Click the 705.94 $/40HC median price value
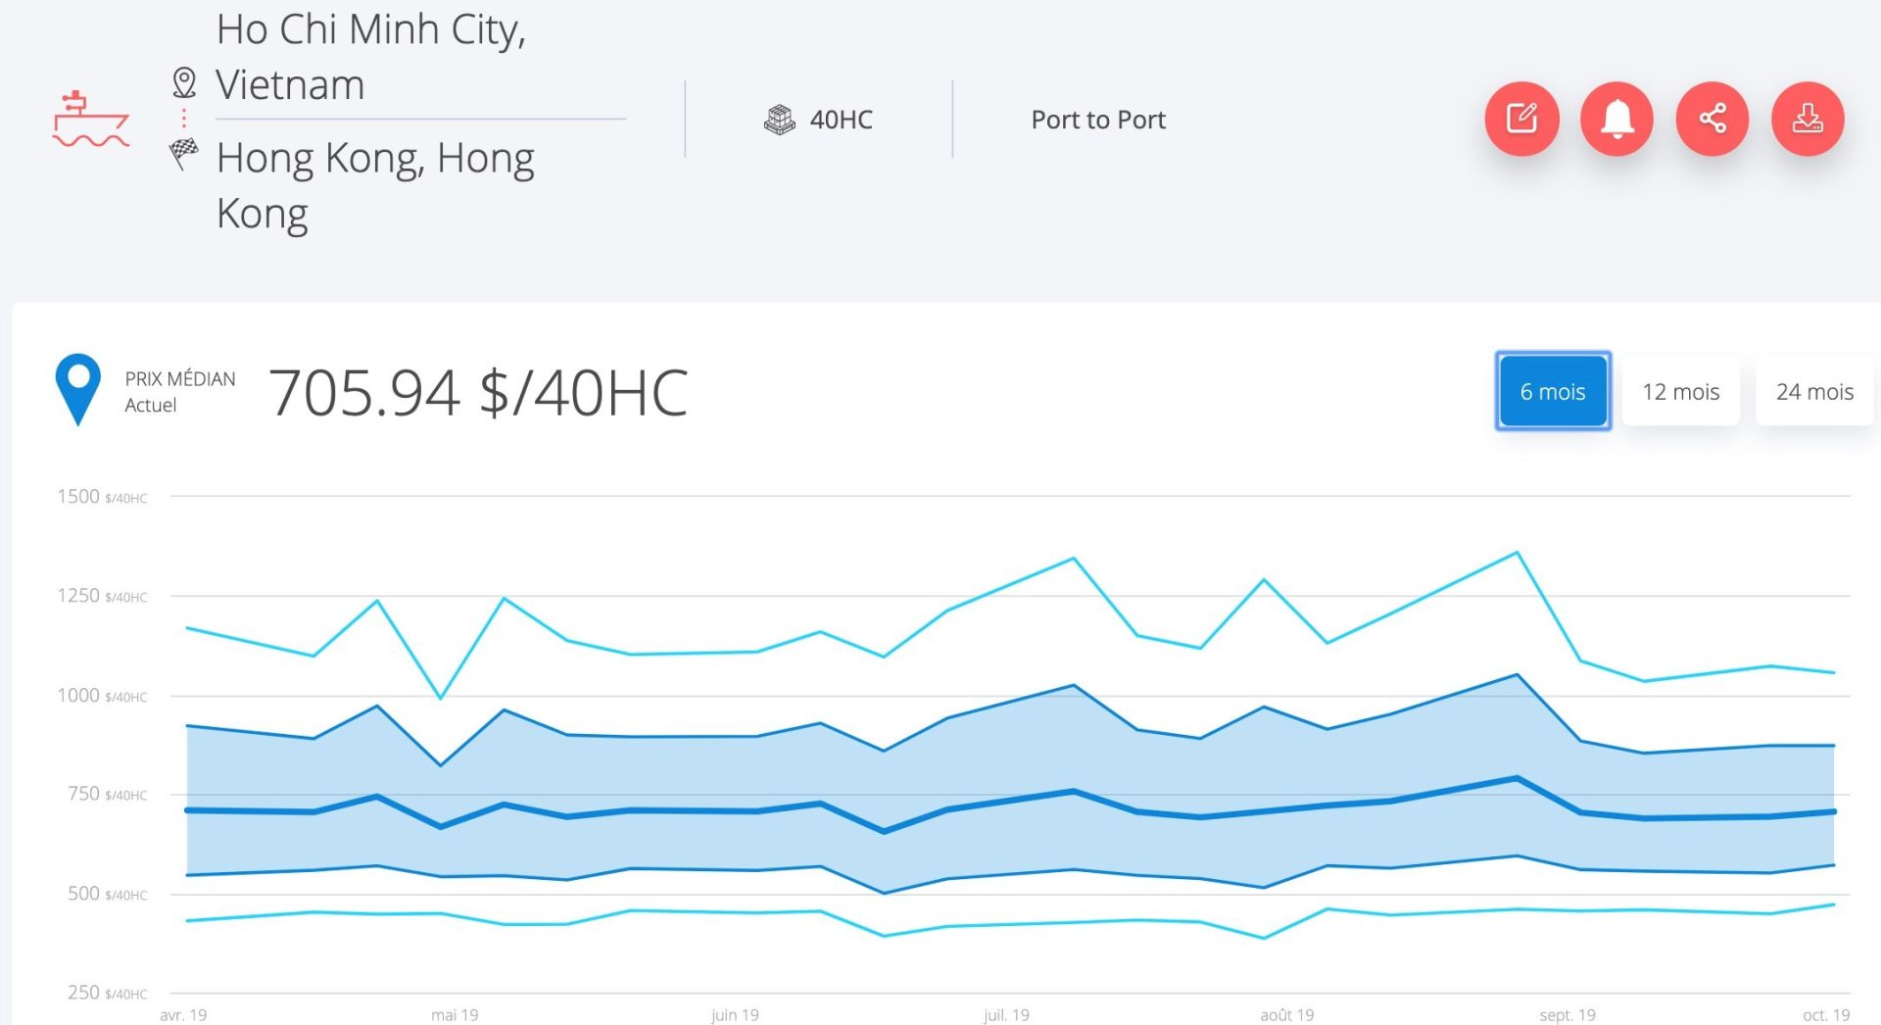The height and width of the screenshot is (1025, 1881). coord(478,392)
